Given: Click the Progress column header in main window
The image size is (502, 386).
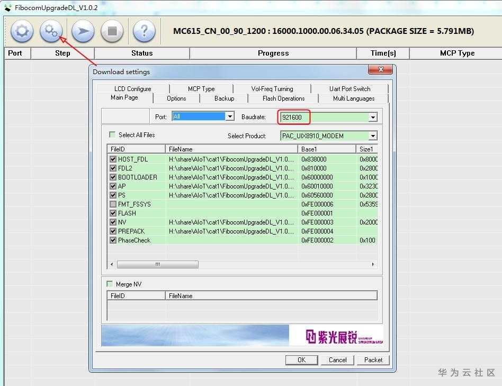Looking at the screenshot, I should [x=273, y=53].
